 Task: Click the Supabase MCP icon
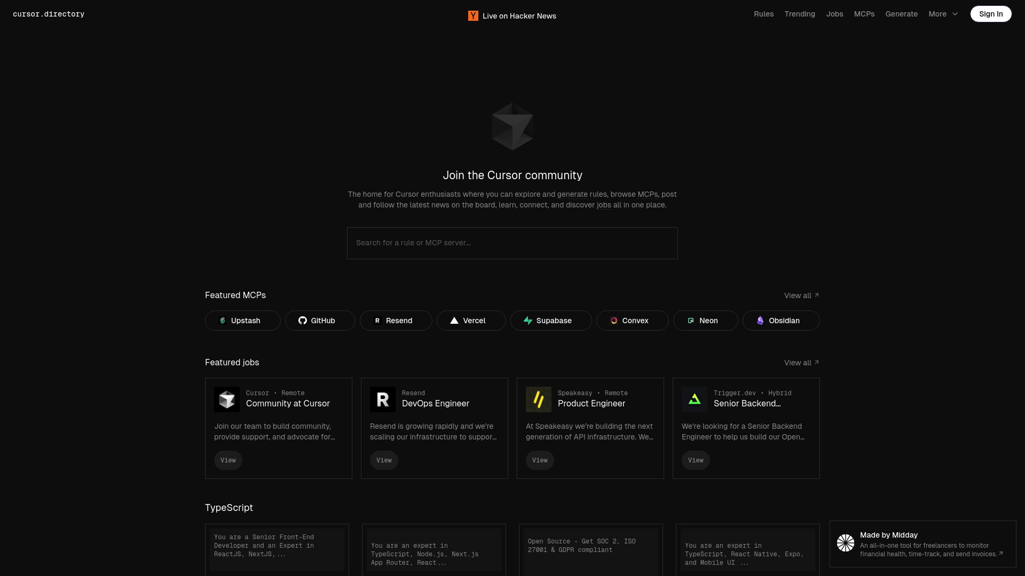(x=527, y=321)
